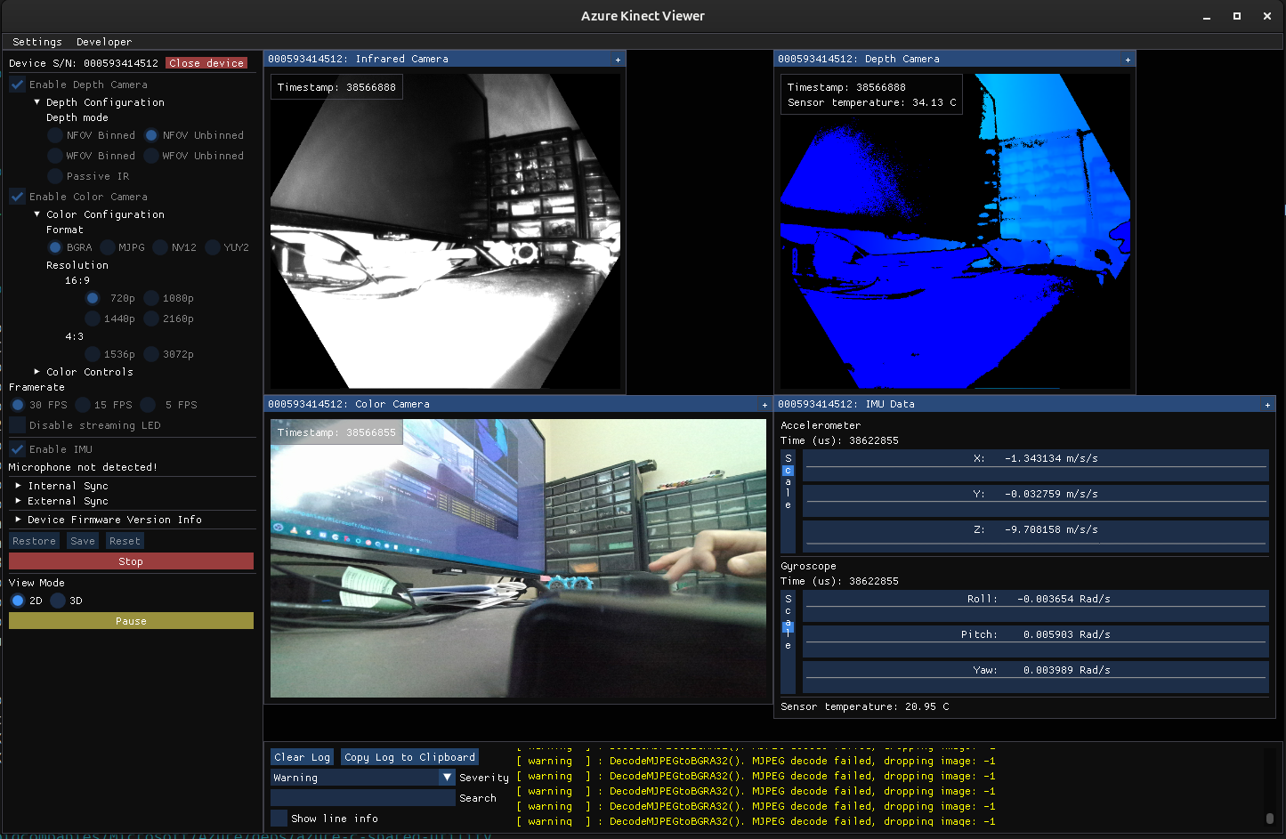Toggle Enable Color Camera checkbox

(x=17, y=197)
